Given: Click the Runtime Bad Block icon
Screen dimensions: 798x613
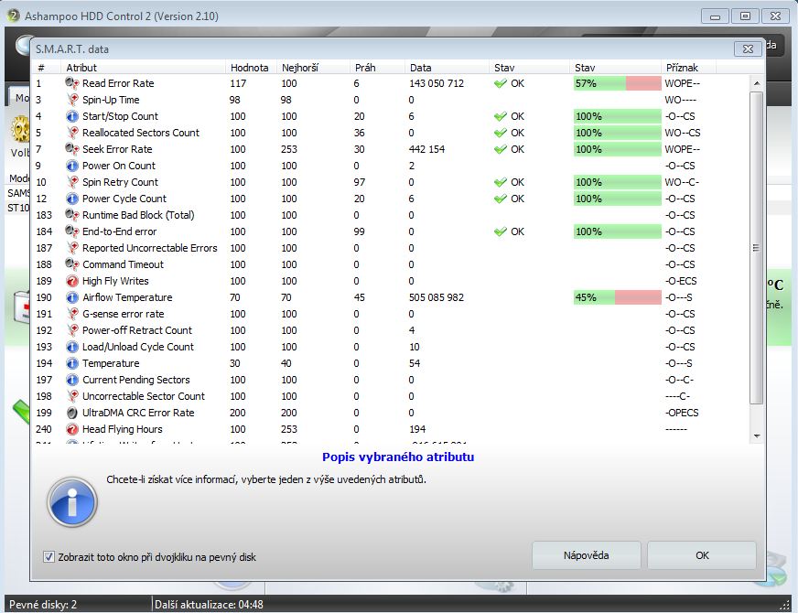Looking at the screenshot, I should pyautogui.click(x=72, y=215).
